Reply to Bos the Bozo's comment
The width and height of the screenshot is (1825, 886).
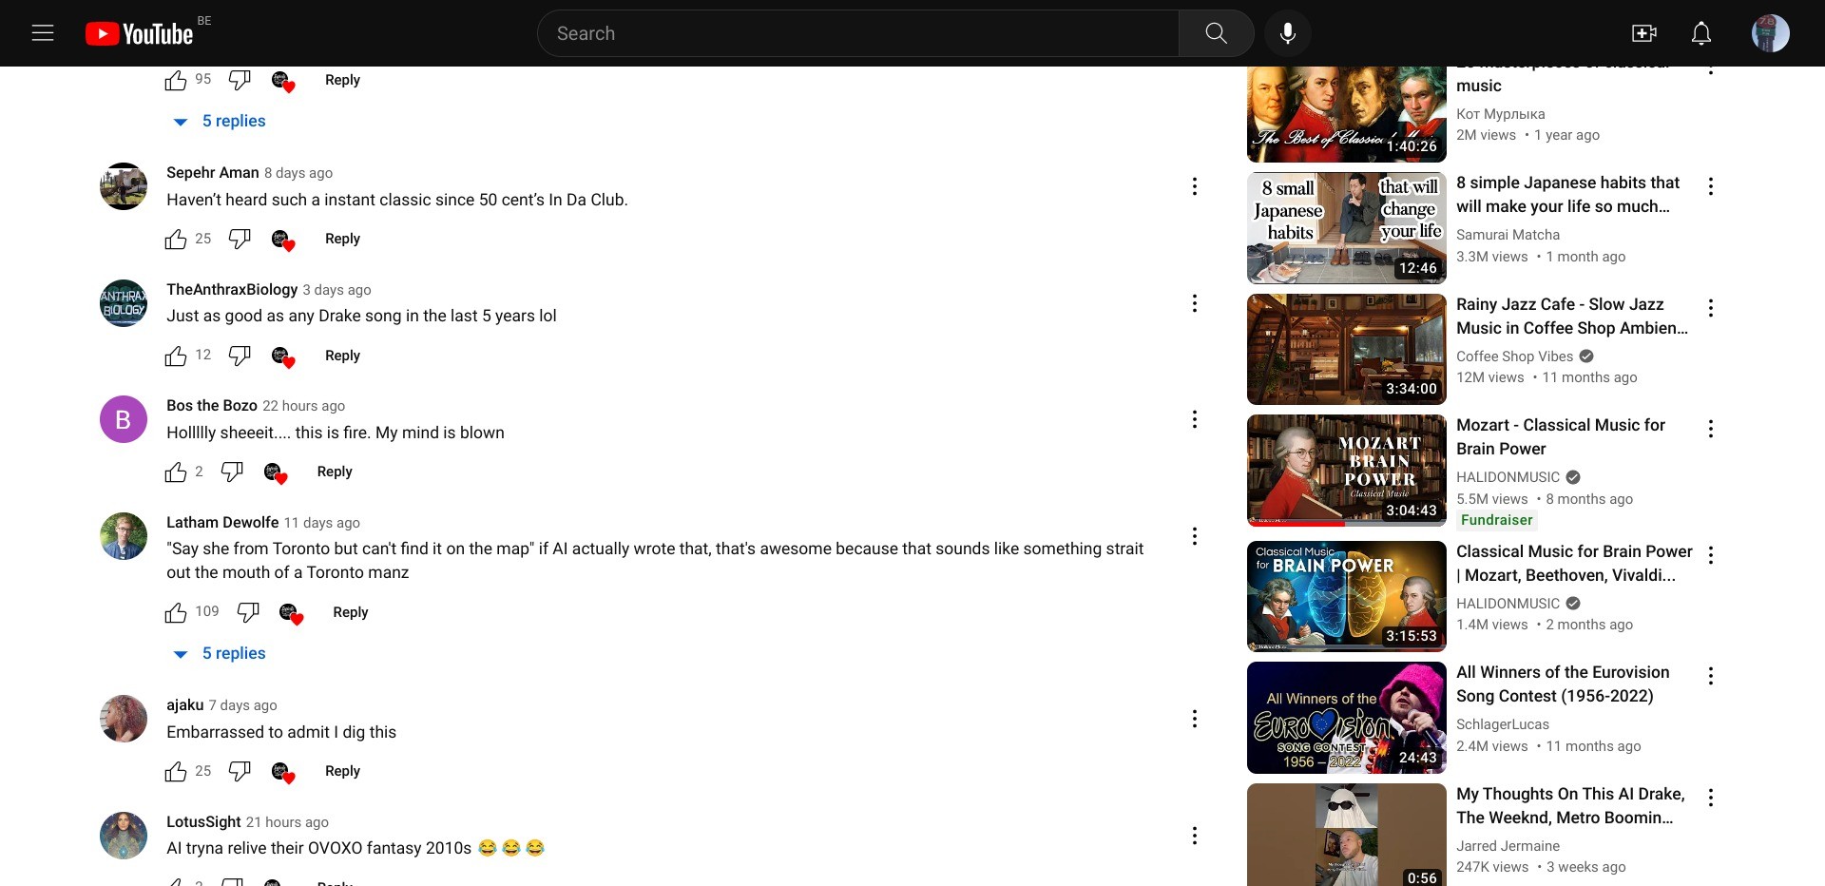[x=335, y=472]
